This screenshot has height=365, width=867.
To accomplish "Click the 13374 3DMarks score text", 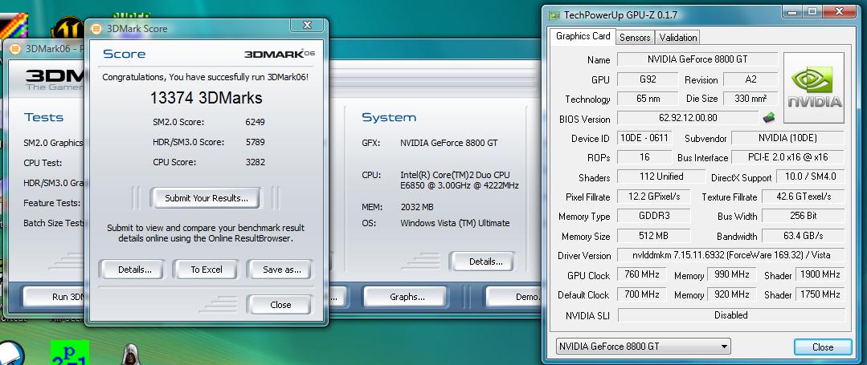I will (206, 99).
